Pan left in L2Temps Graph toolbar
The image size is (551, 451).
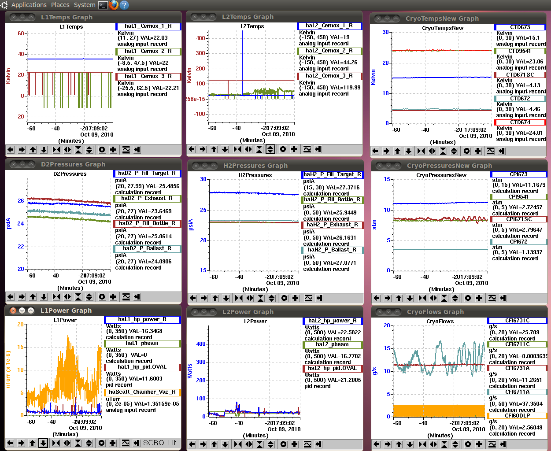coord(192,149)
